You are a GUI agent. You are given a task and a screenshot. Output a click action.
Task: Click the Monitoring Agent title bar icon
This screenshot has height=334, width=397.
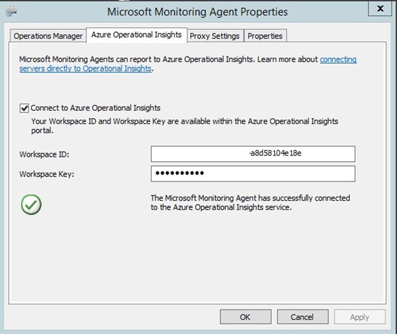coord(12,11)
